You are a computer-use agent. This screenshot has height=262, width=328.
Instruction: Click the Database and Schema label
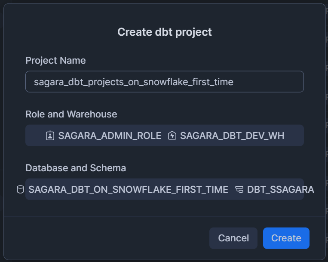76,168
